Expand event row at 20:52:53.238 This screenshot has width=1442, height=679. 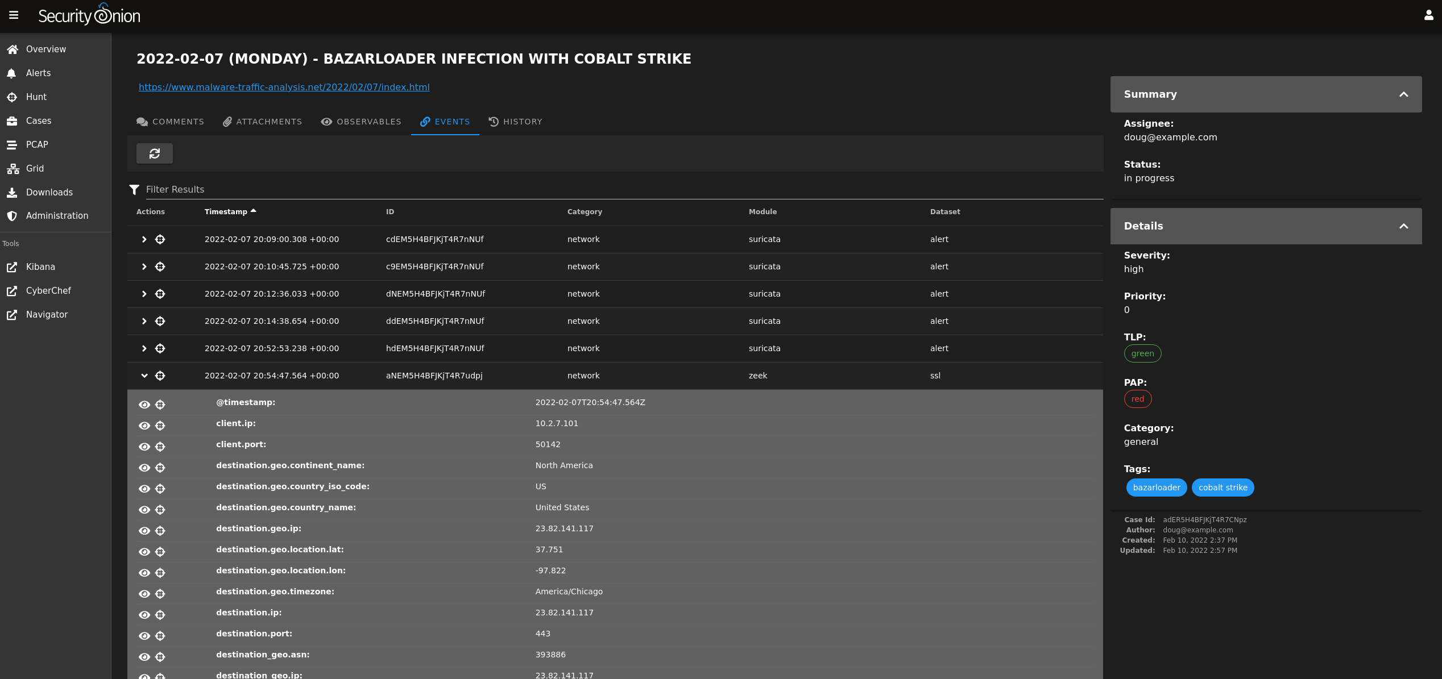pos(144,349)
